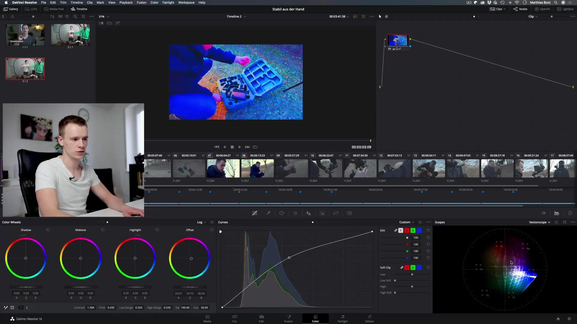Toggle the LUTs panel
The height and width of the screenshot is (324, 577).
coord(31,9)
